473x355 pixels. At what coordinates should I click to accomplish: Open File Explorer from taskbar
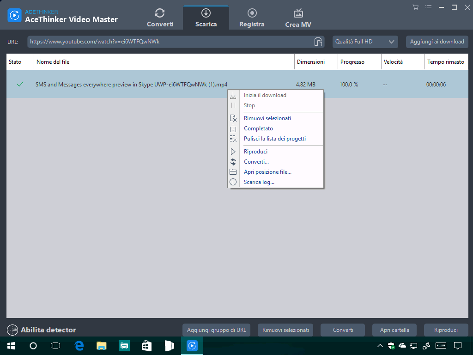pos(102,346)
